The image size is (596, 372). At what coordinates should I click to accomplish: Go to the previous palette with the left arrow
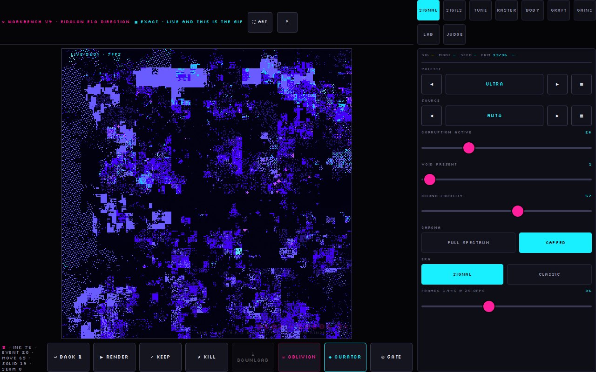pos(432,84)
